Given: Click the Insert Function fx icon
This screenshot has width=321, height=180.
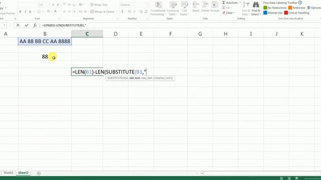Looking at the screenshot, I should [35, 25].
